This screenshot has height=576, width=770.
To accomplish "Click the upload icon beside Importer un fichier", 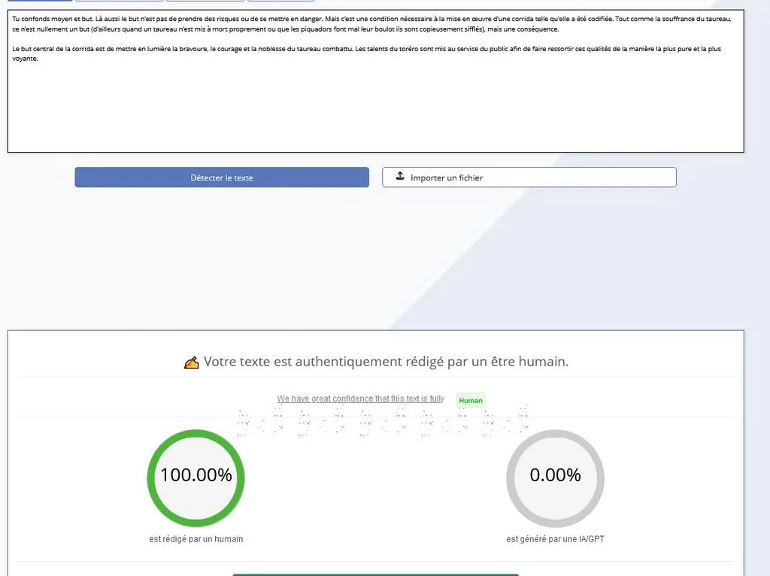I will [x=400, y=176].
